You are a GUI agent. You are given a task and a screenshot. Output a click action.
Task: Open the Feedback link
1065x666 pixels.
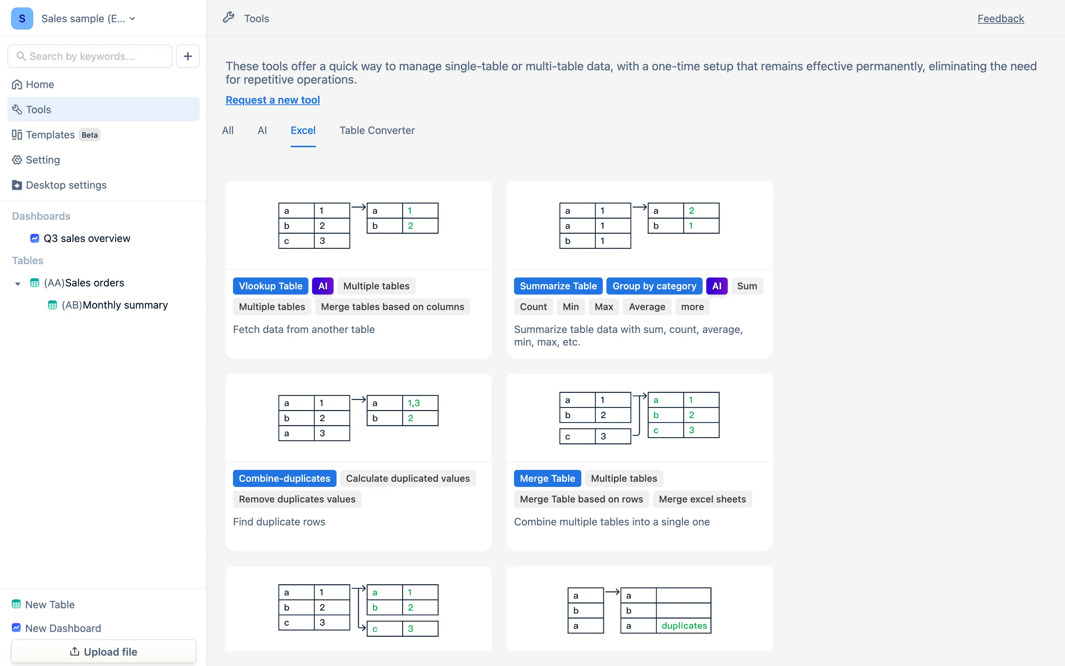1000,18
